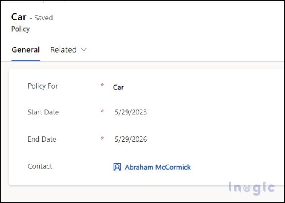Click the Policy For field value Car
285x203 pixels.
point(118,87)
